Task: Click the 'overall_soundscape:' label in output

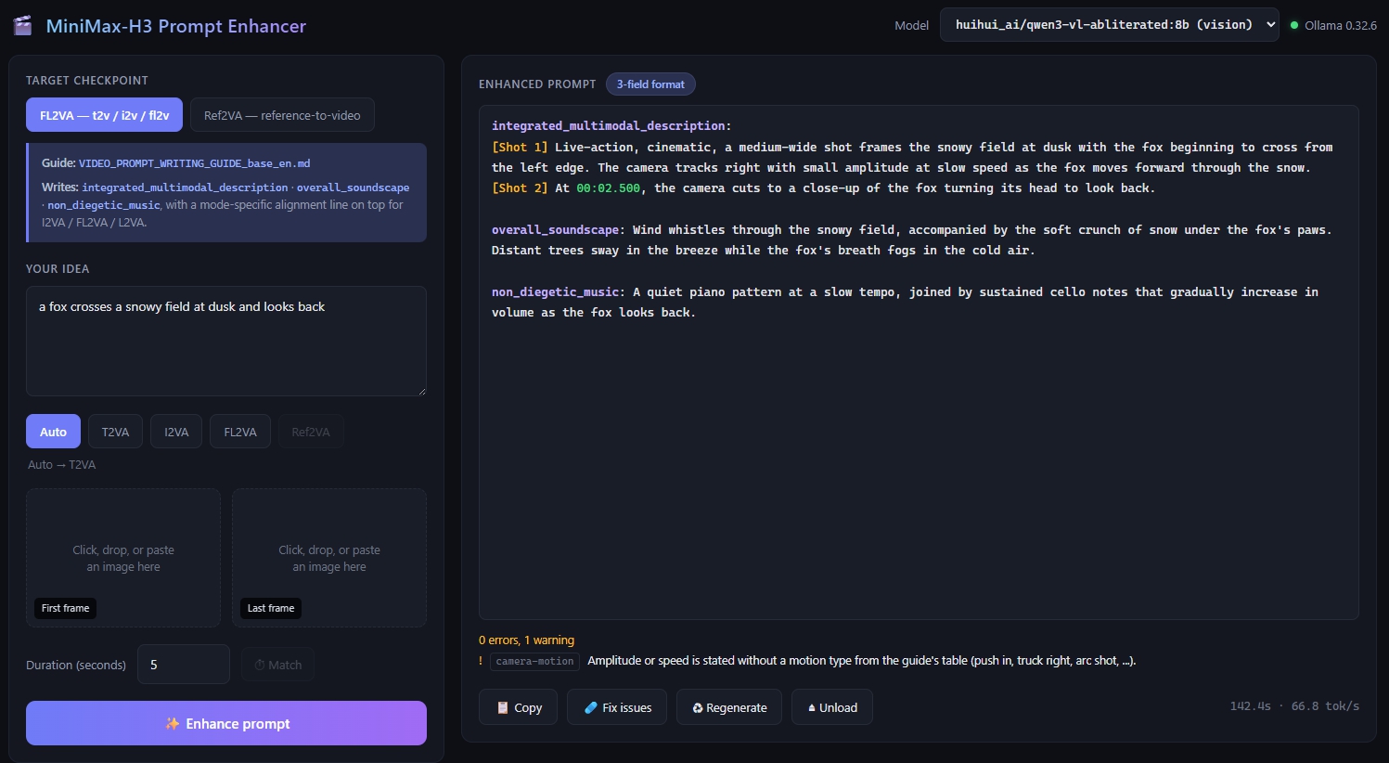Action: (x=559, y=229)
